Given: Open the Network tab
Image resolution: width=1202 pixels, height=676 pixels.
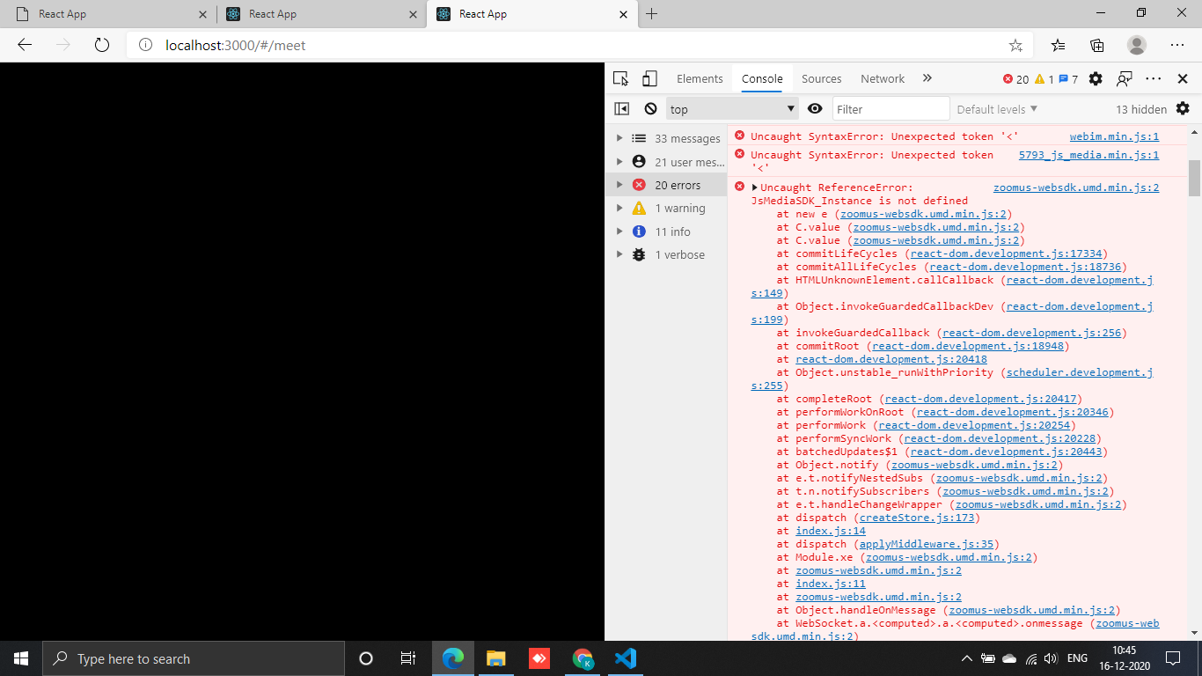Looking at the screenshot, I should point(883,78).
